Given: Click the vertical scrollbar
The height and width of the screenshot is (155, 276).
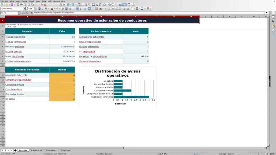Looking at the screenshot, I should pyautogui.click(x=268, y=81).
